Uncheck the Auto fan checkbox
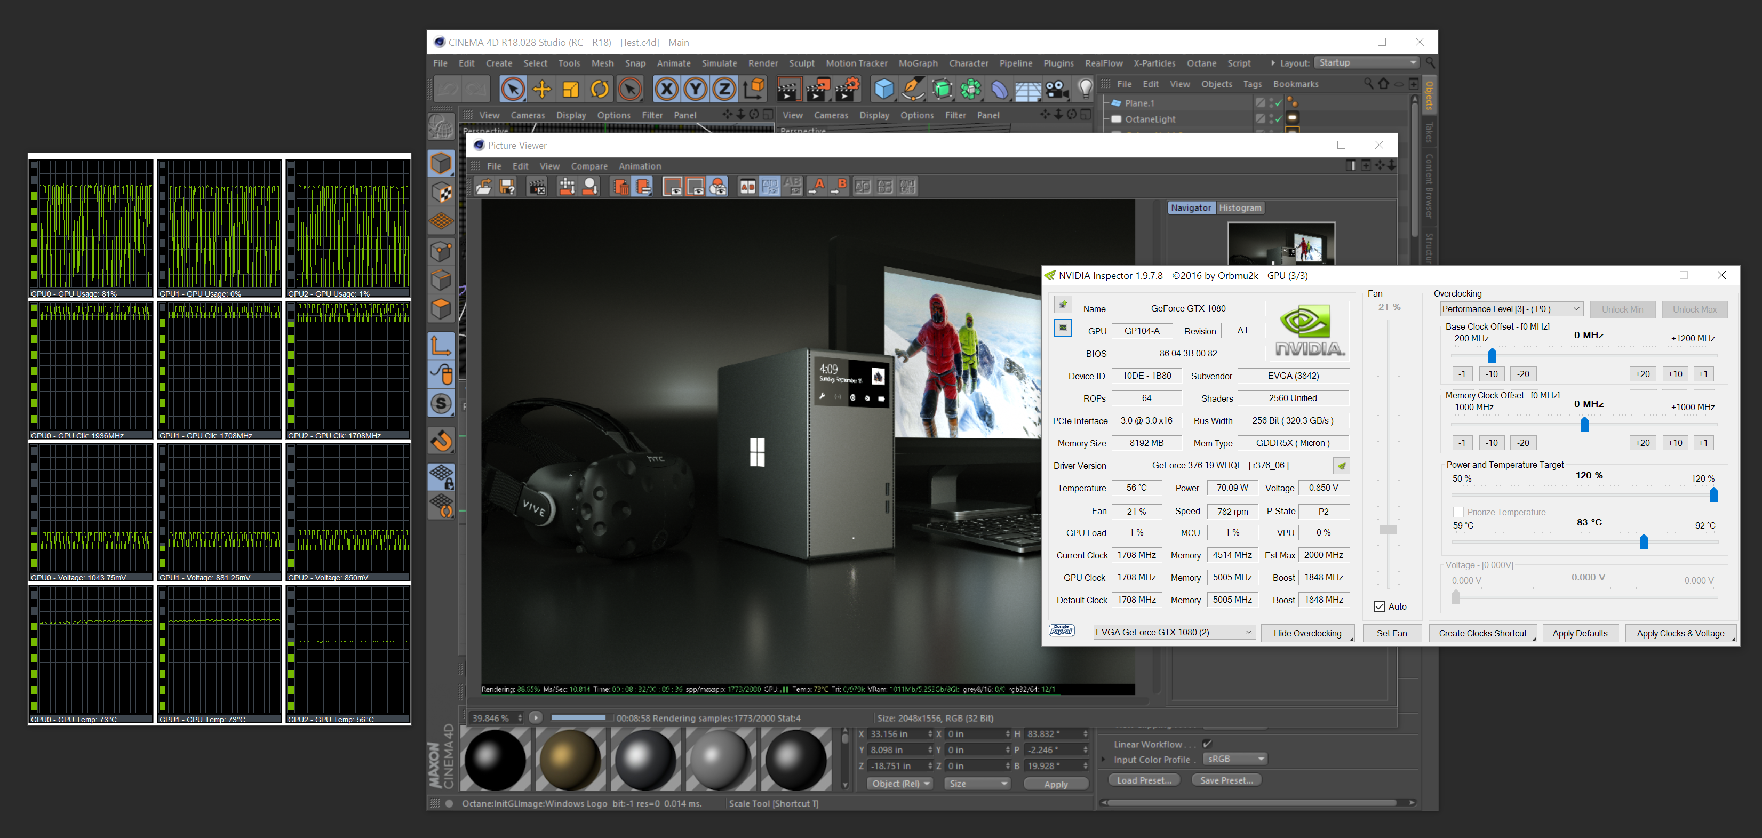The height and width of the screenshot is (838, 1762). tap(1380, 606)
